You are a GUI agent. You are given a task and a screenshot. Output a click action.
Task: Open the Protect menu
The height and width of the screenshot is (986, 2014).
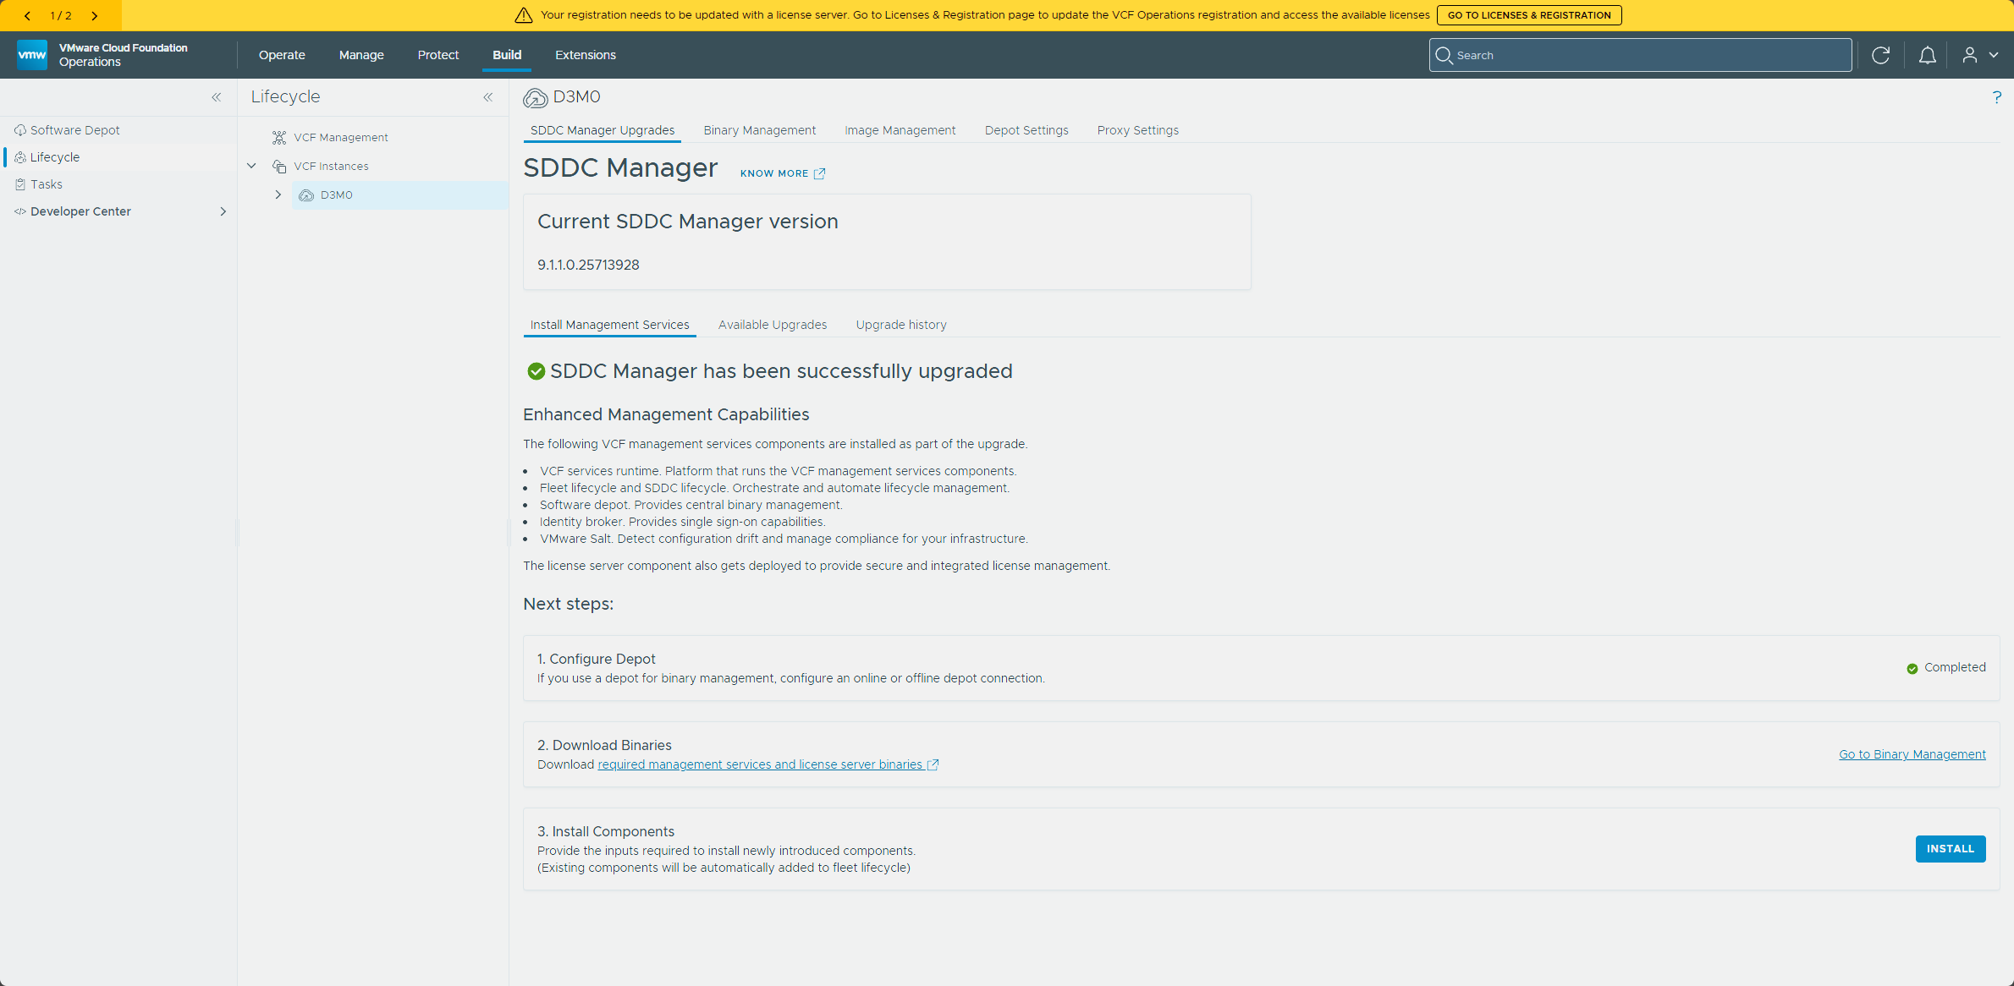click(x=438, y=55)
